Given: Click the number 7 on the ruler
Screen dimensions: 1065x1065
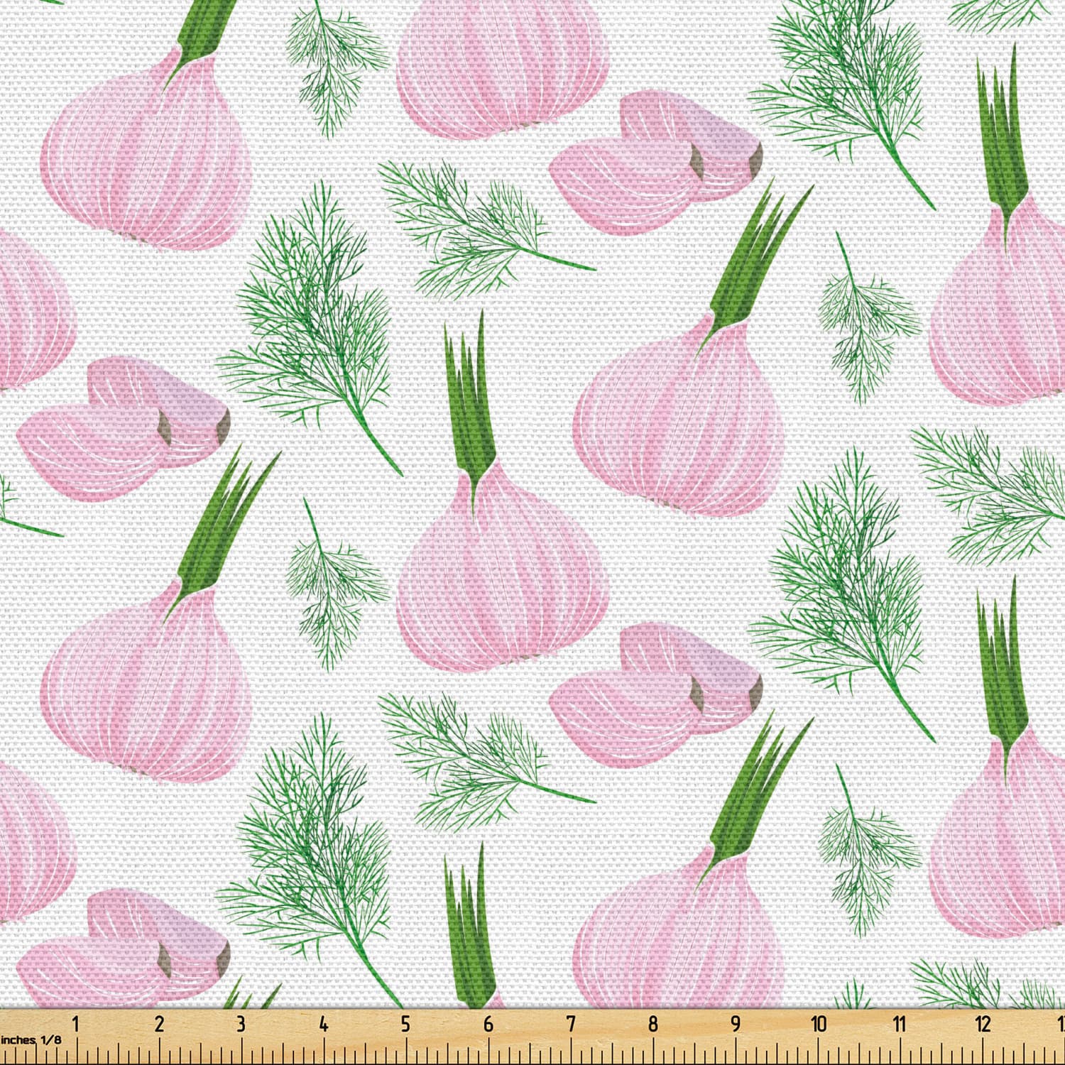Looking at the screenshot, I should [x=571, y=1024].
